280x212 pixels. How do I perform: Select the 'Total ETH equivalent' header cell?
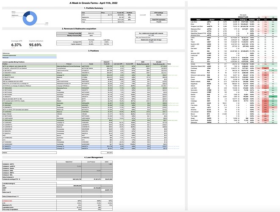point(159,20)
